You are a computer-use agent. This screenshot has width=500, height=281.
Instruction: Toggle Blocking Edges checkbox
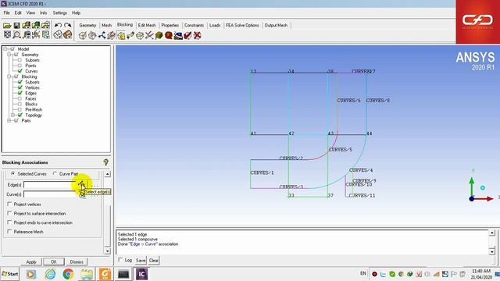(x=20, y=93)
